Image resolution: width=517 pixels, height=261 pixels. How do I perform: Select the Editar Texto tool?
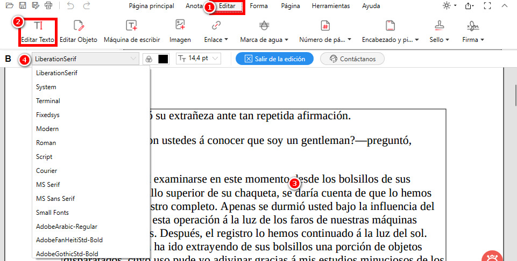38,32
